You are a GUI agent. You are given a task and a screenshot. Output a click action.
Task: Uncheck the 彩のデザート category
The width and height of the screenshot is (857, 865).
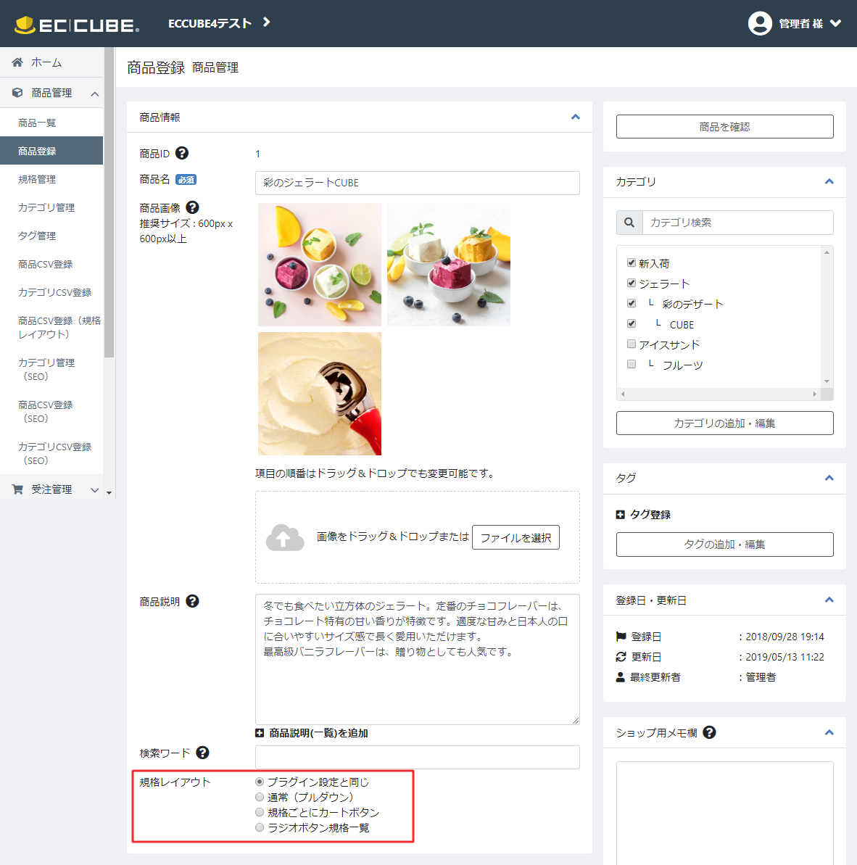632,303
